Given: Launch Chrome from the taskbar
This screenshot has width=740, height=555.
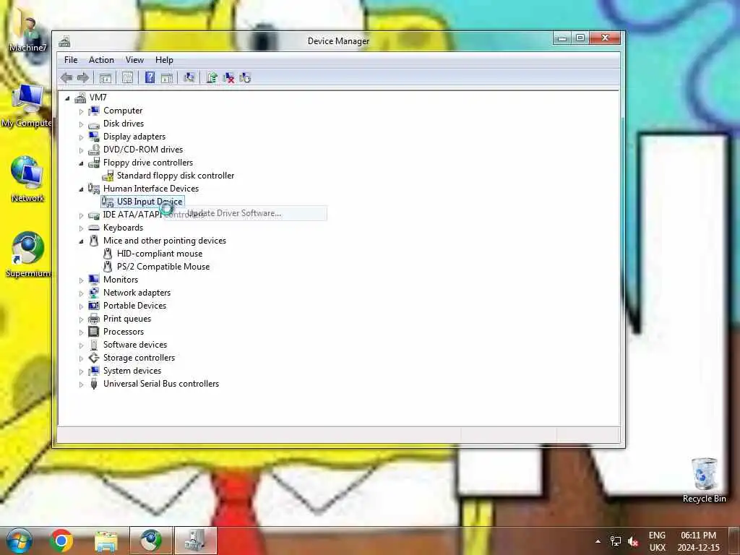Looking at the screenshot, I should tap(61, 541).
